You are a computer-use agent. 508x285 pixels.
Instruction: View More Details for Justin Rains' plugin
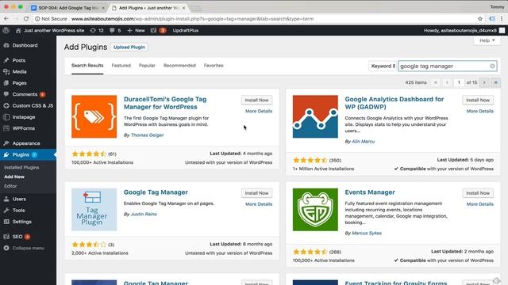pyautogui.click(x=259, y=204)
